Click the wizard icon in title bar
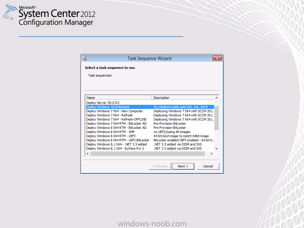This screenshot has width=304, height=228. point(84,58)
